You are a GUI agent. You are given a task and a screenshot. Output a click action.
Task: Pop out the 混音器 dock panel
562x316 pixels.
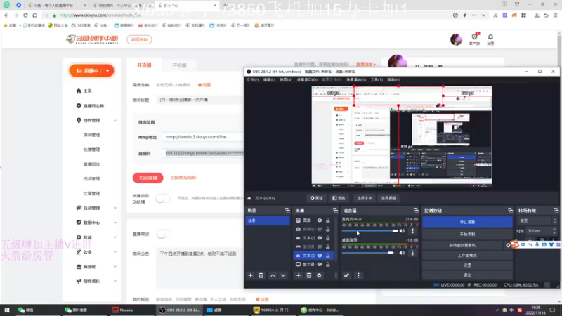(x=416, y=210)
